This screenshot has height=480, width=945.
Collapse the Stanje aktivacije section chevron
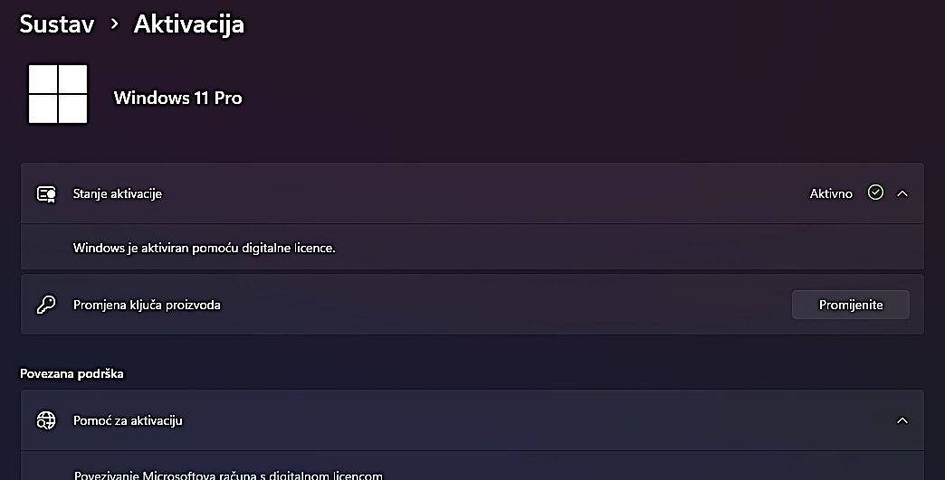coord(902,193)
